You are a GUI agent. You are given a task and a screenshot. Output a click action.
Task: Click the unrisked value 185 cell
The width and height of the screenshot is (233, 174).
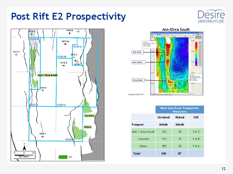[164, 146]
